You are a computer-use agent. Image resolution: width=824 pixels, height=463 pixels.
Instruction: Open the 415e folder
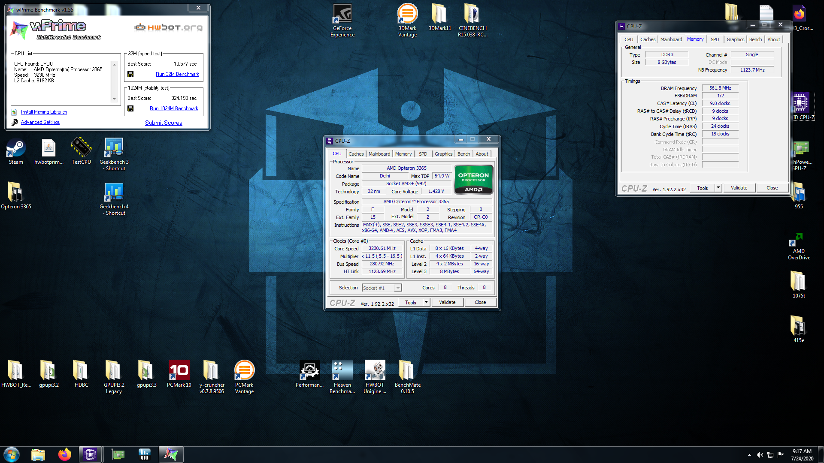click(799, 329)
